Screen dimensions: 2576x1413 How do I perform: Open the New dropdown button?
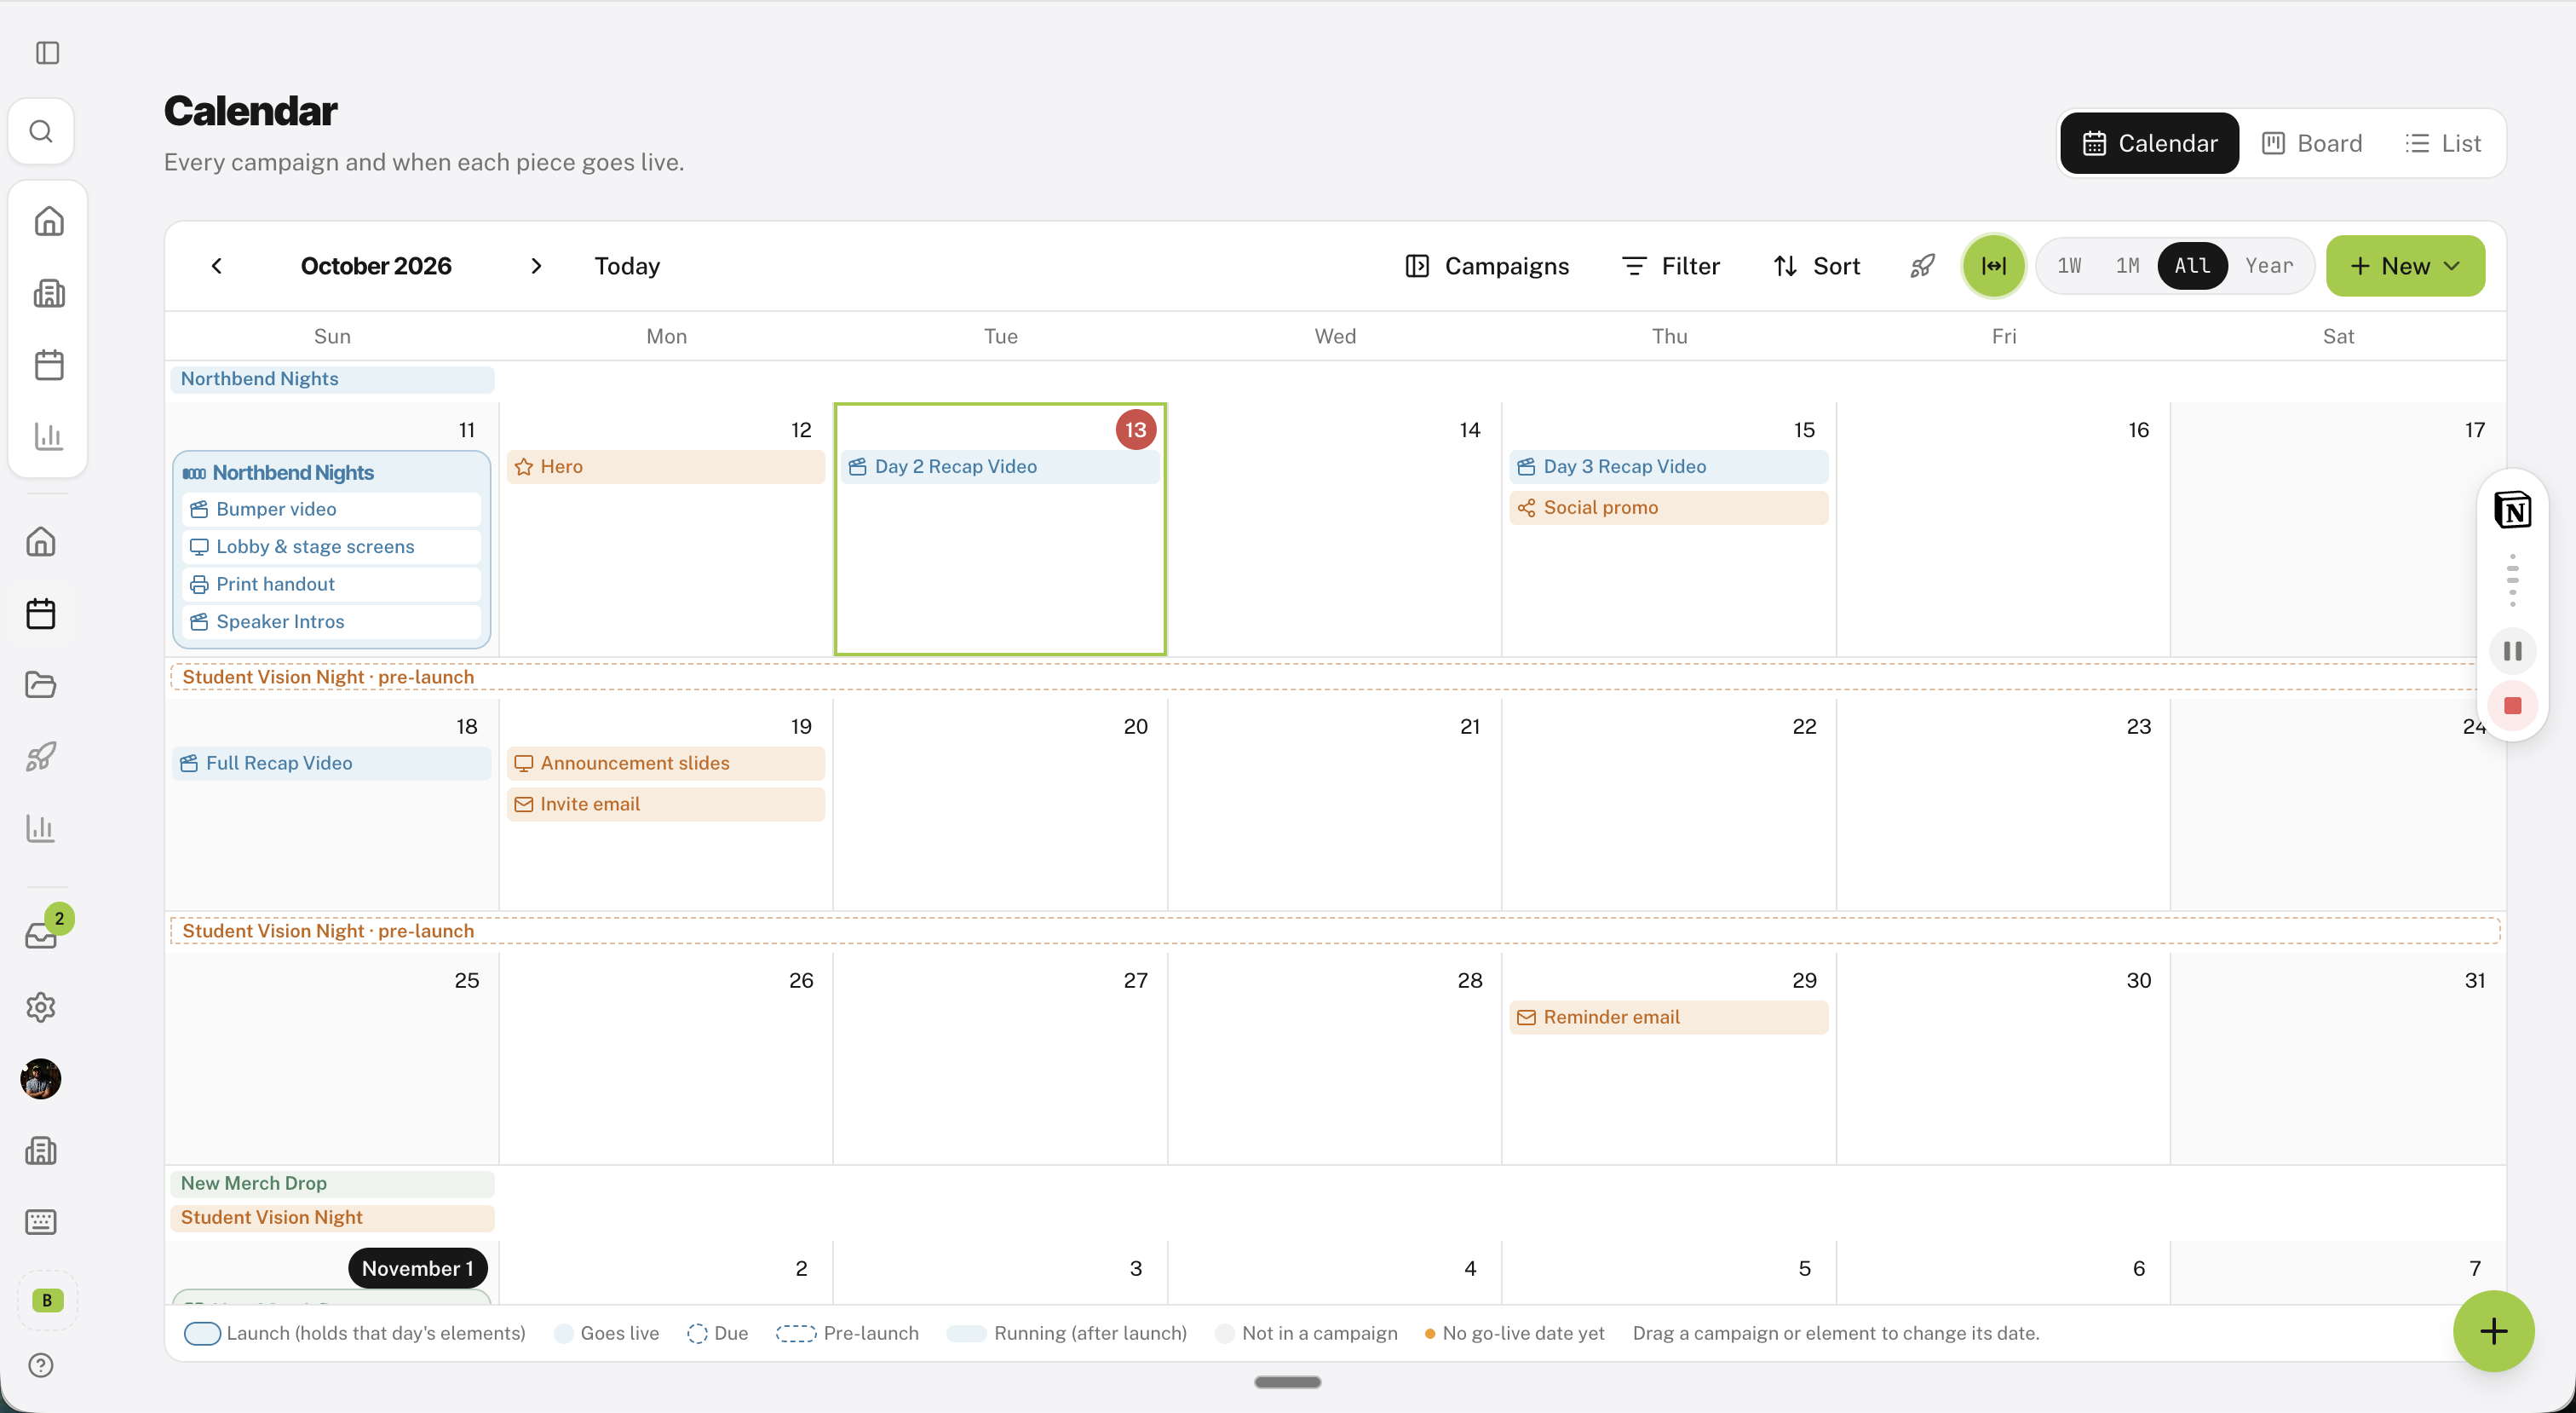click(2405, 266)
